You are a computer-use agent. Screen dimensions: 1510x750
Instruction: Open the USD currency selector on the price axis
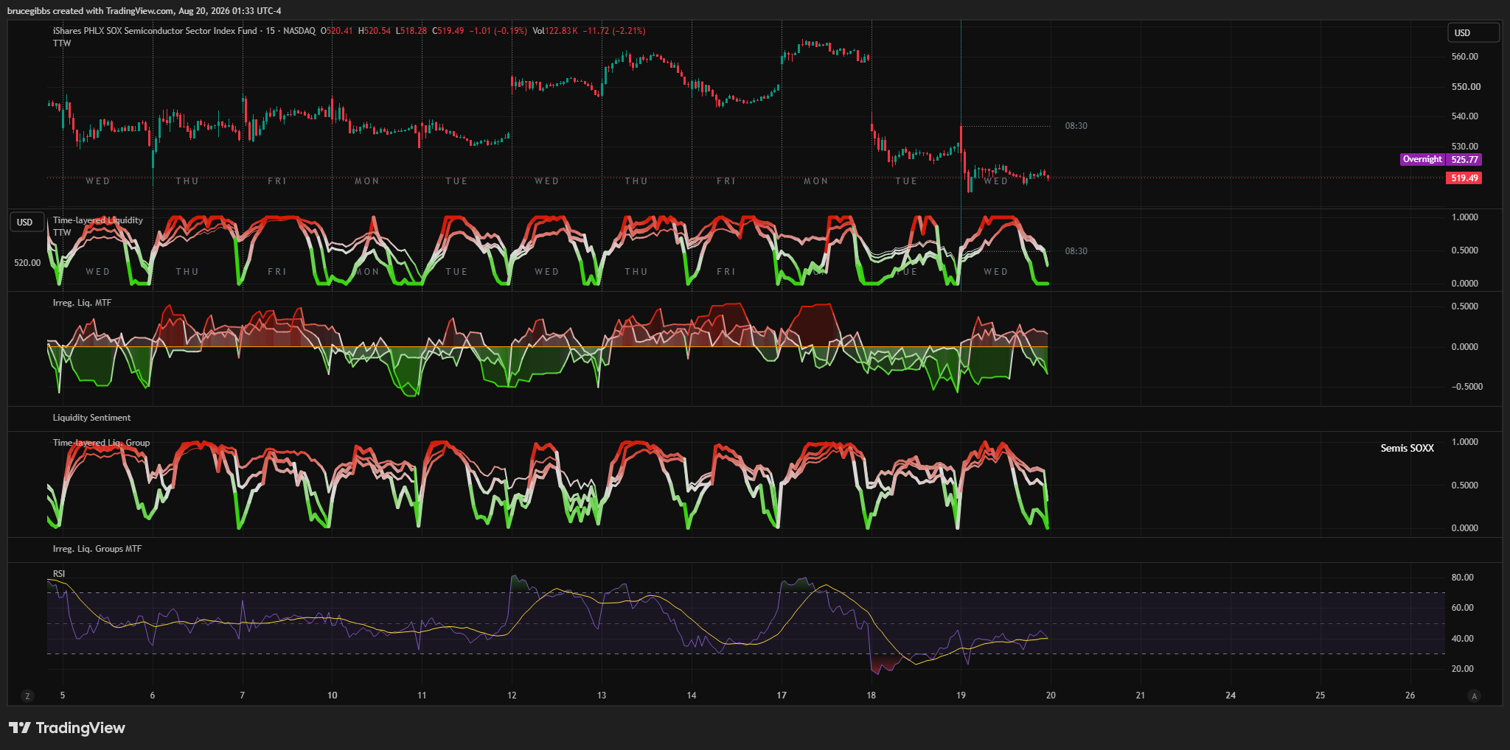(x=1473, y=33)
